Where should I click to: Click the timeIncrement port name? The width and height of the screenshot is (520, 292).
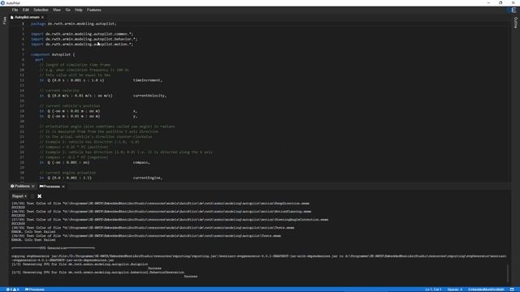pos(148,80)
